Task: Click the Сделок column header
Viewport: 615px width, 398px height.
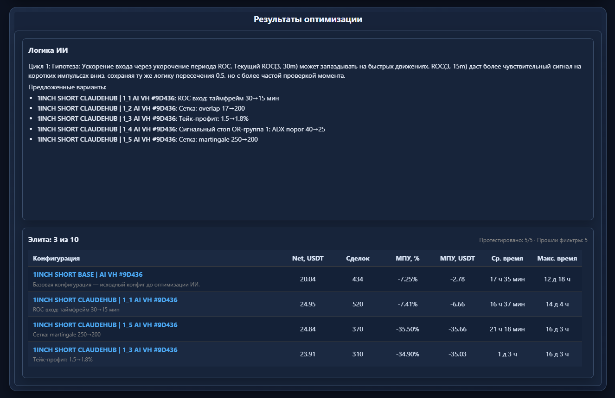Action: (358, 258)
